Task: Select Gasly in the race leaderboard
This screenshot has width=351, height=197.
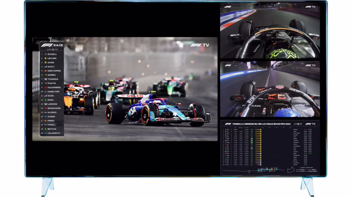Action: click(x=51, y=67)
